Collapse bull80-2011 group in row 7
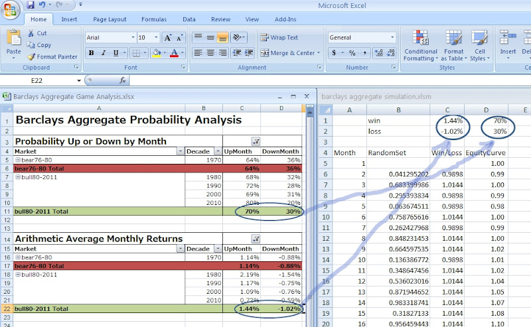 [18, 176]
